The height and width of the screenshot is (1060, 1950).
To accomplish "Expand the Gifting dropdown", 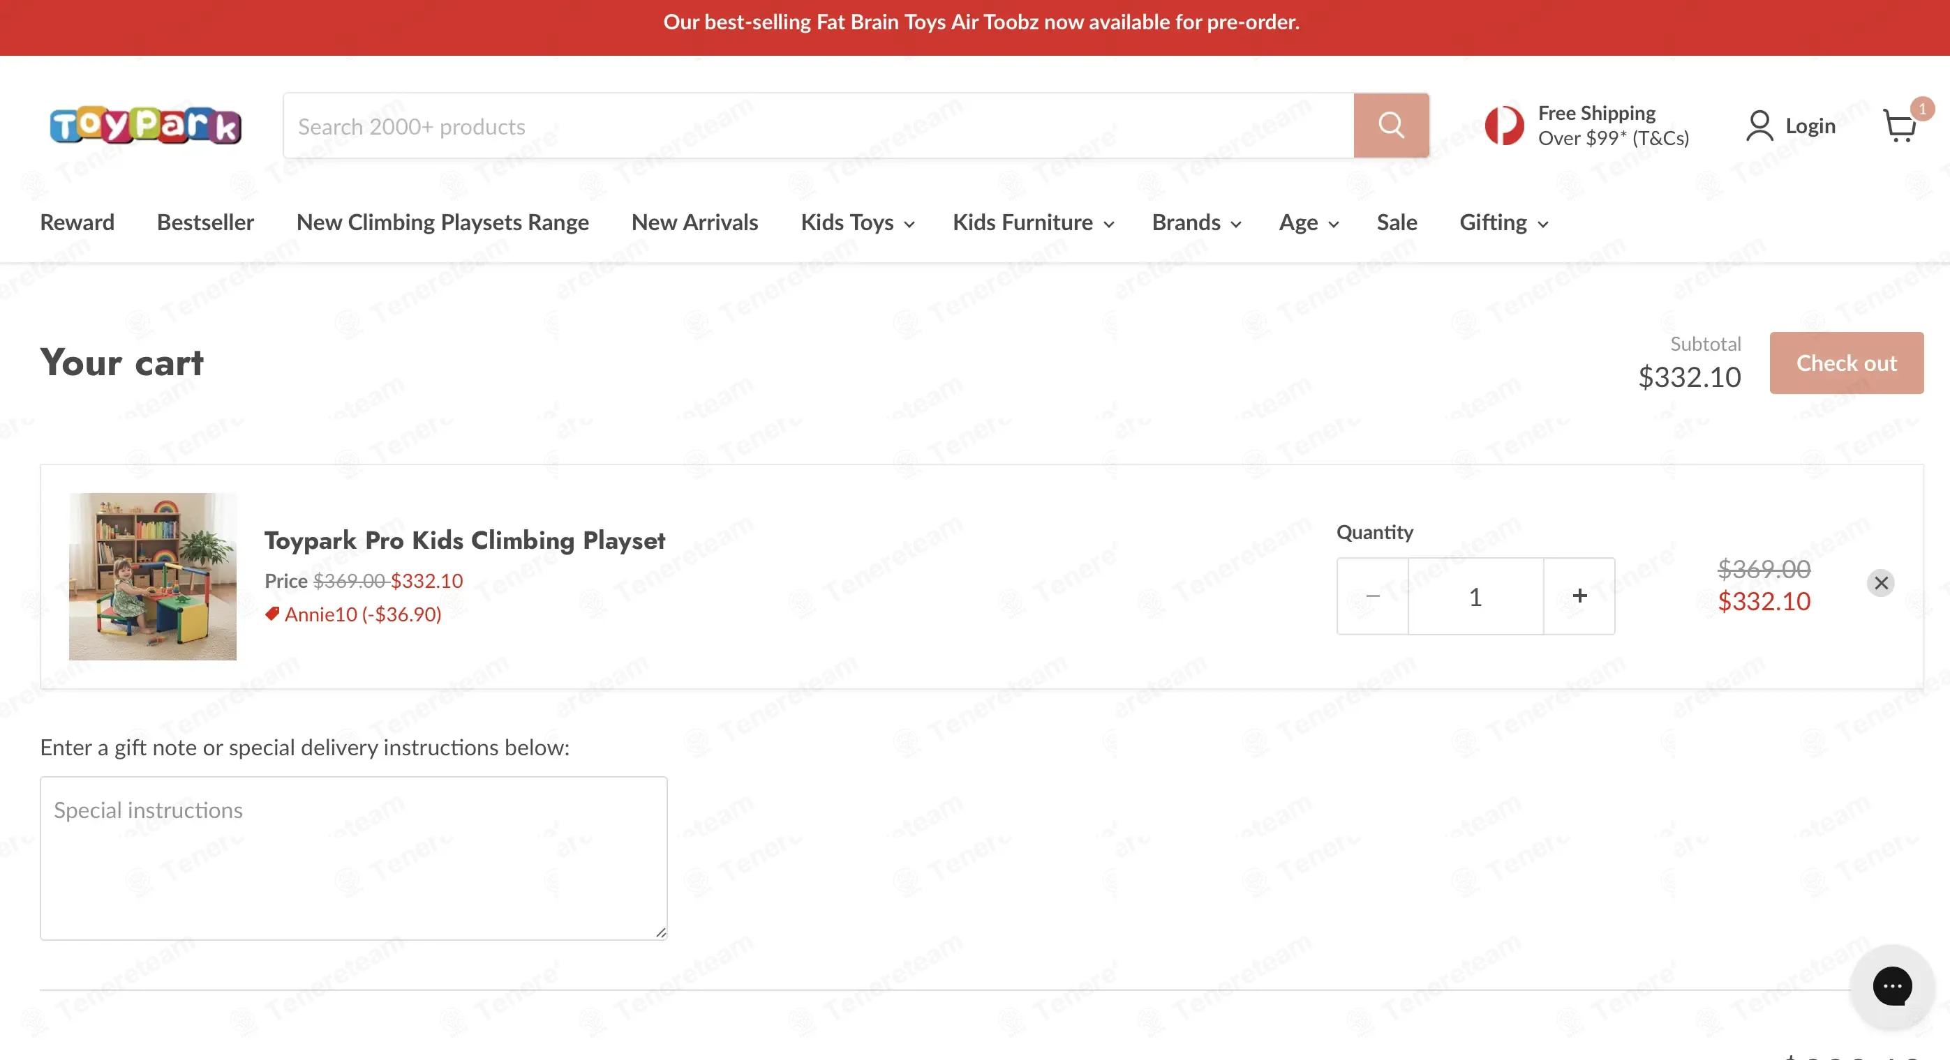I will 1503,222.
